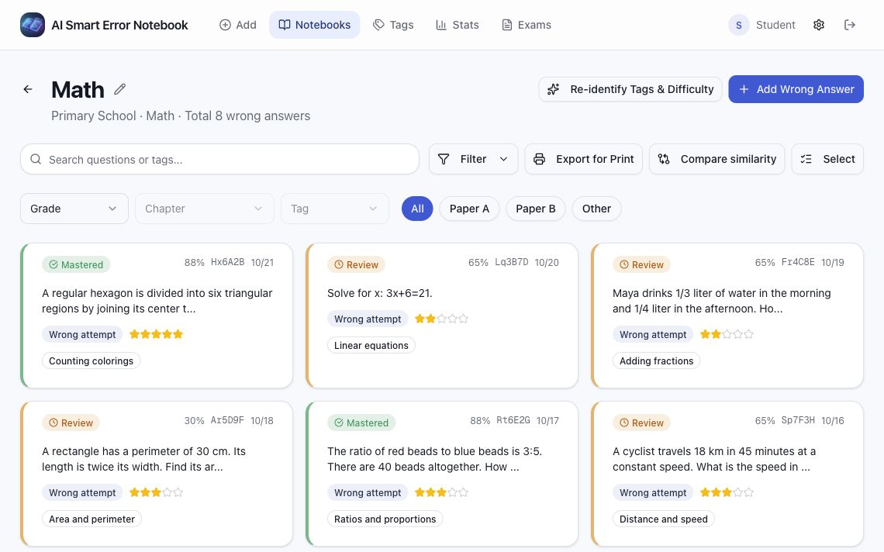Switch to the Notebooks tab
The height and width of the screenshot is (552, 884).
click(315, 25)
